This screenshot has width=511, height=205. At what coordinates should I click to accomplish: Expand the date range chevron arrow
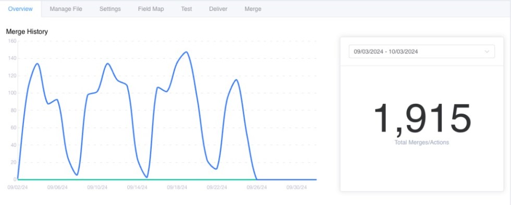(x=487, y=51)
